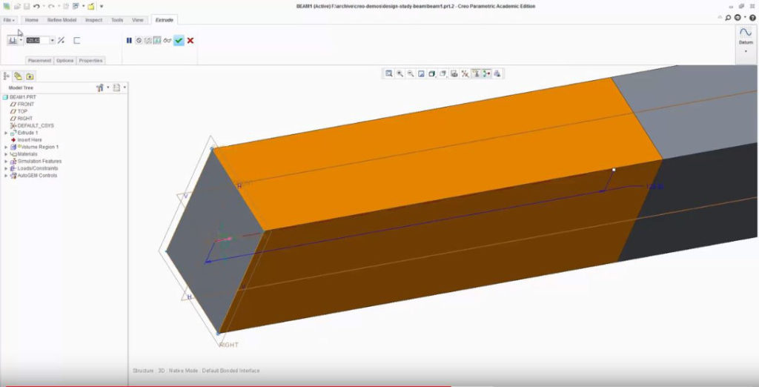This screenshot has width=759, height=387.
Task: Show the Model Tree navigator tab
Action: pyautogui.click(x=6, y=76)
